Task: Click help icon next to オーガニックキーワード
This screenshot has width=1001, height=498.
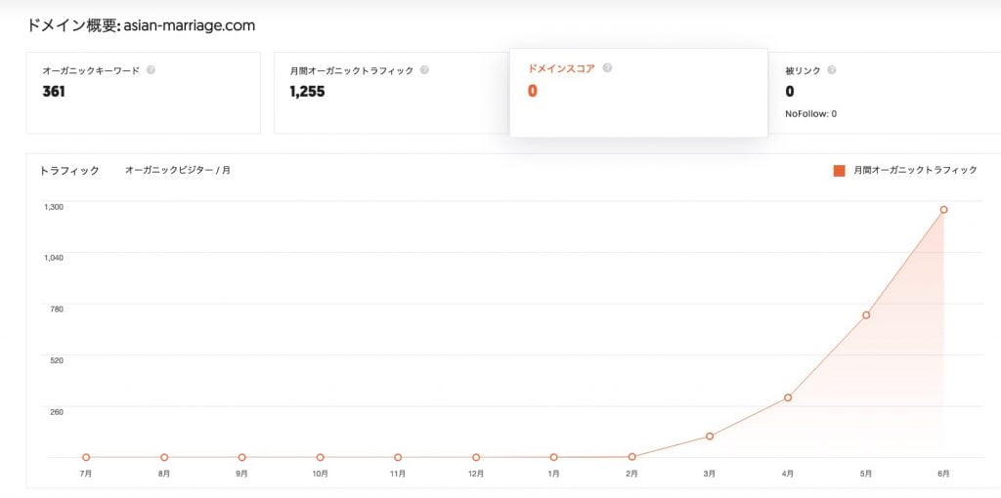Action: [151, 70]
